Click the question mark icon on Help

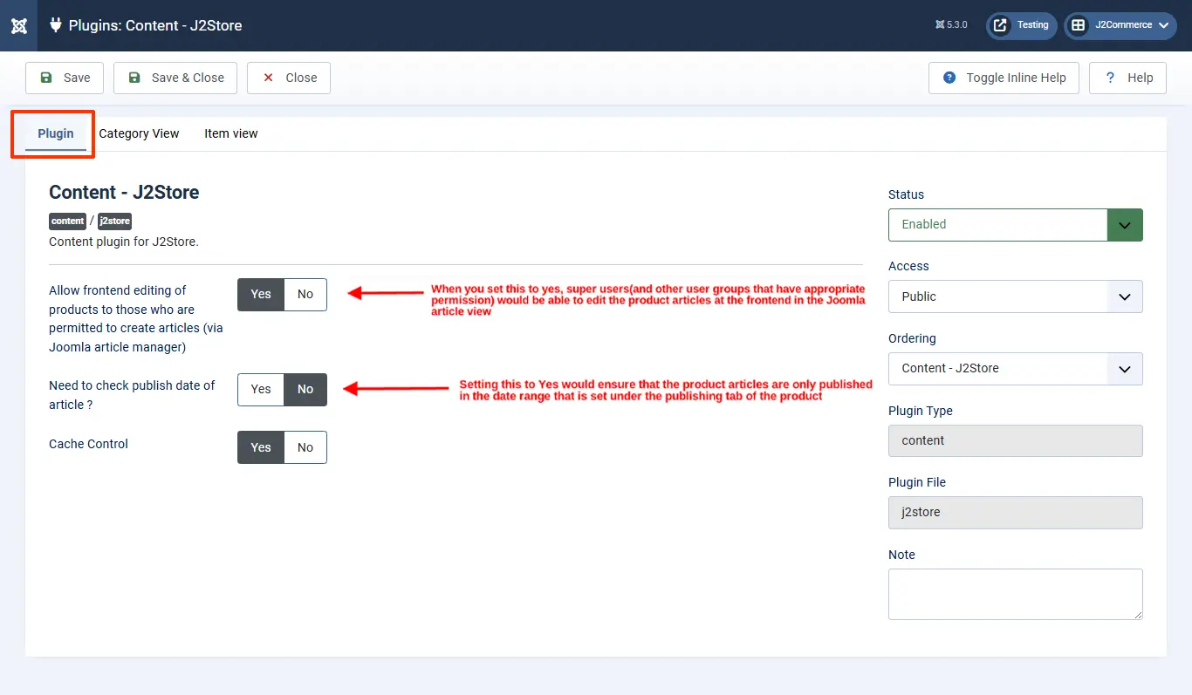point(1110,78)
